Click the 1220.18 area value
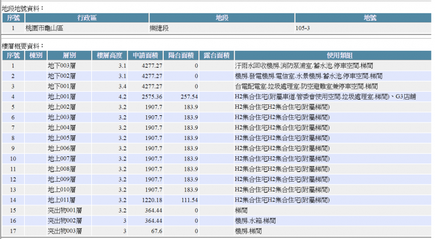 click(x=152, y=200)
